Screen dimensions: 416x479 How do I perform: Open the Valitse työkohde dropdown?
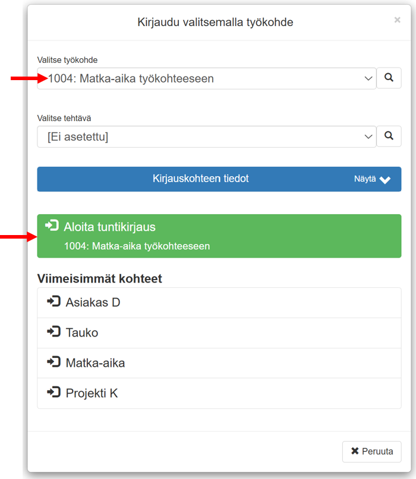click(x=206, y=78)
